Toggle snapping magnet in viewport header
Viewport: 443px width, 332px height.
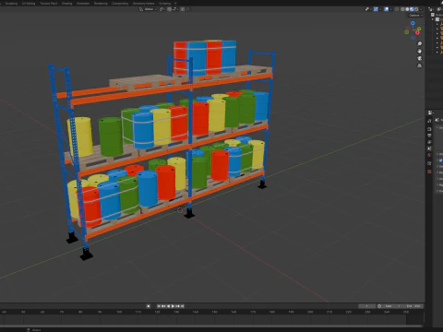click(169, 9)
